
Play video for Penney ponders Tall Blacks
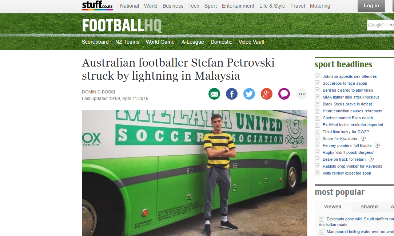click(x=377, y=145)
